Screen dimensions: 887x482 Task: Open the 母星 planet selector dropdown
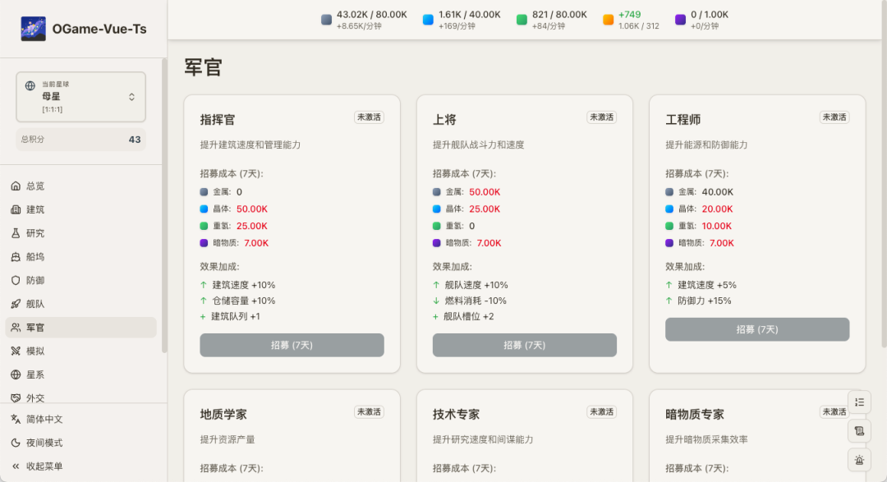[x=80, y=97]
